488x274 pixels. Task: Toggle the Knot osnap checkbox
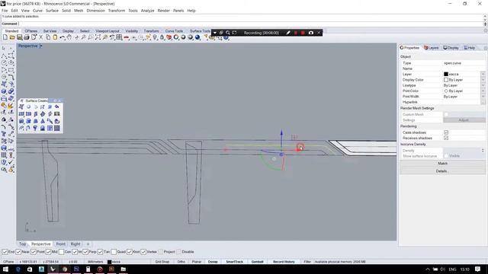coord(130,252)
